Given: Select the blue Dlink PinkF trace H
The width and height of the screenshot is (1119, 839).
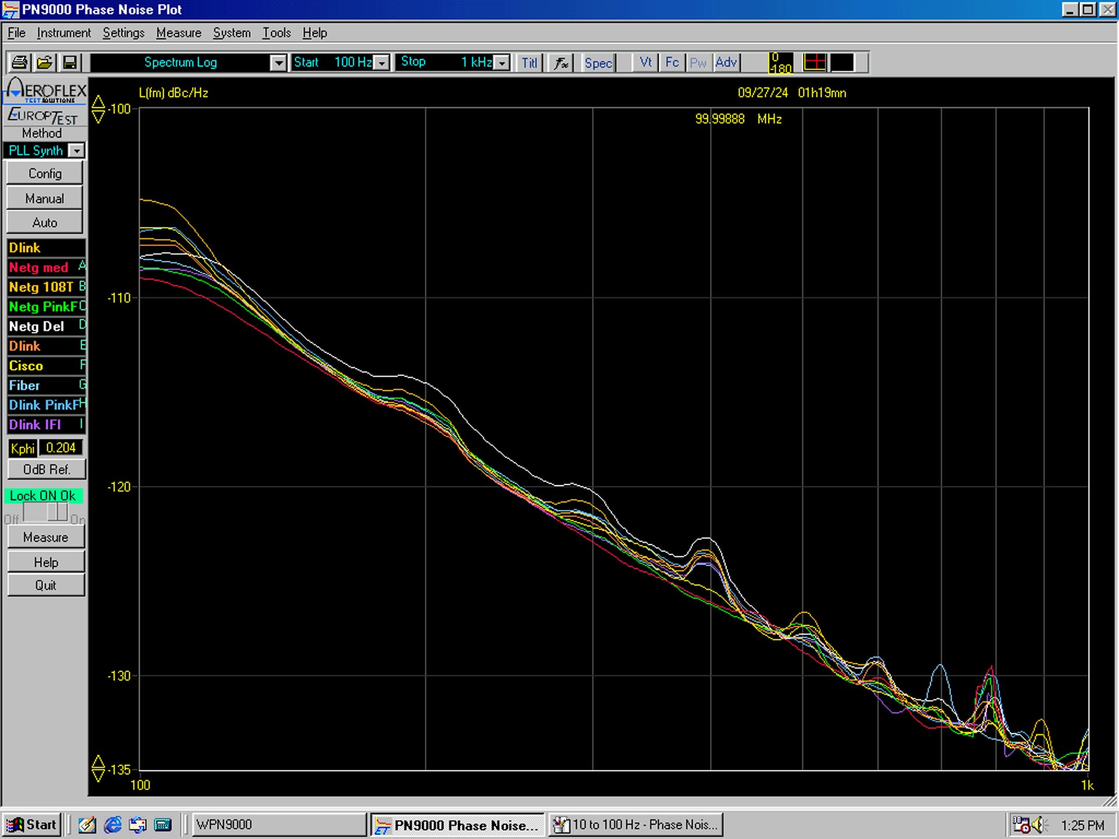Looking at the screenshot, I should tap(46, 405).
